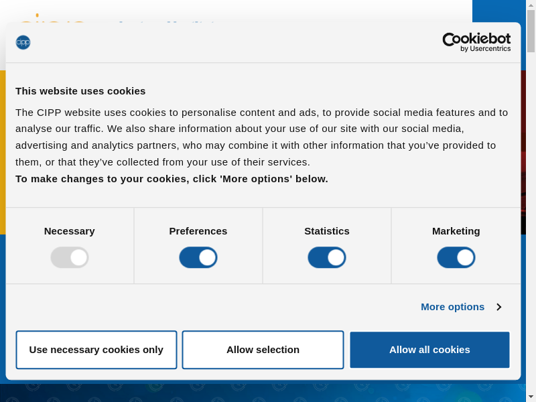Screen dimensions: 536x402
Task: Disable the Preferences cookies switch
Action: point(198,257)
